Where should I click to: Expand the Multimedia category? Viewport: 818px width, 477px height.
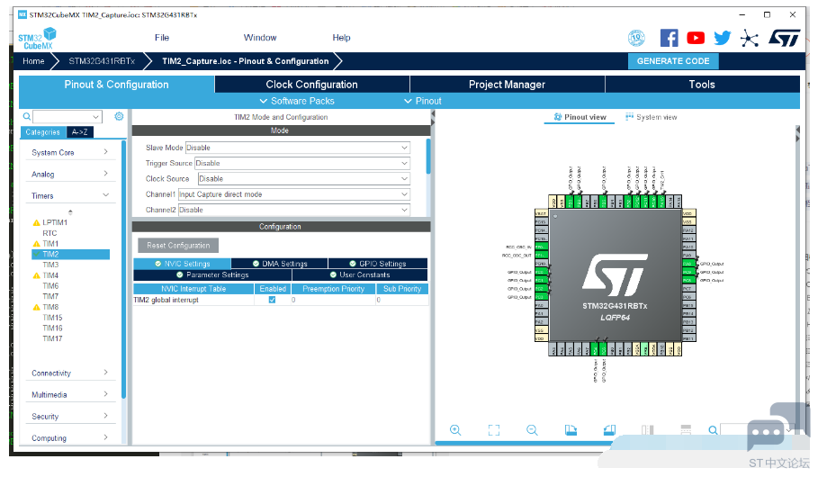tap(70, 395)
